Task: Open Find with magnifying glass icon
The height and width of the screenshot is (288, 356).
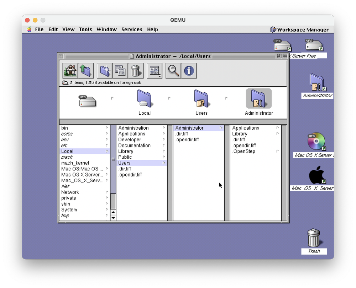Action: pos(173,71)
